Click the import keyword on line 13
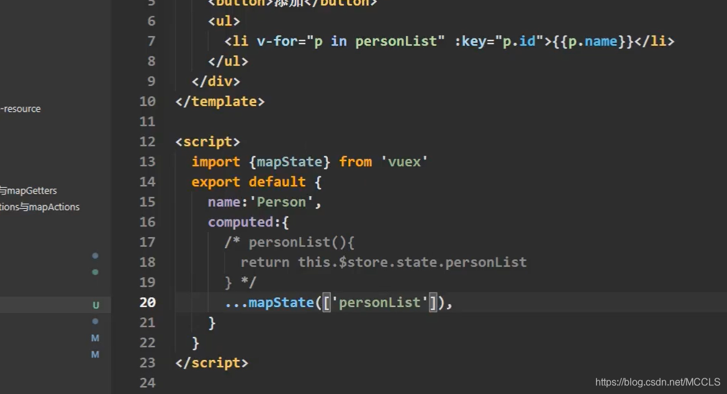 [215, 162]
